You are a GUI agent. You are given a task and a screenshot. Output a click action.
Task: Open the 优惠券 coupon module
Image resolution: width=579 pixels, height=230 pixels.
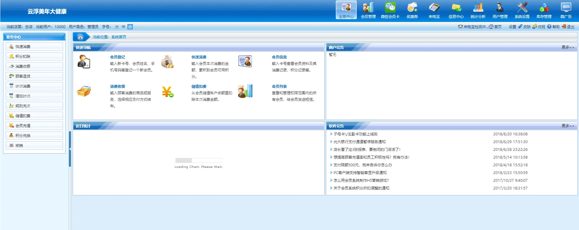(412, 10)
